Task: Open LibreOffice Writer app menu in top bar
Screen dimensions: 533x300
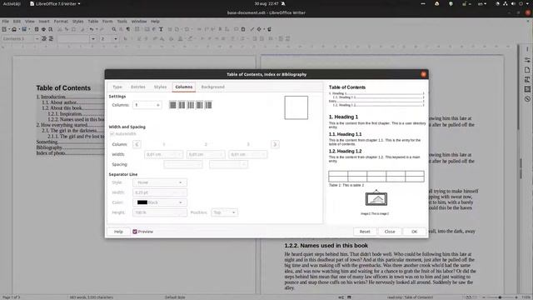Action: 56,3
